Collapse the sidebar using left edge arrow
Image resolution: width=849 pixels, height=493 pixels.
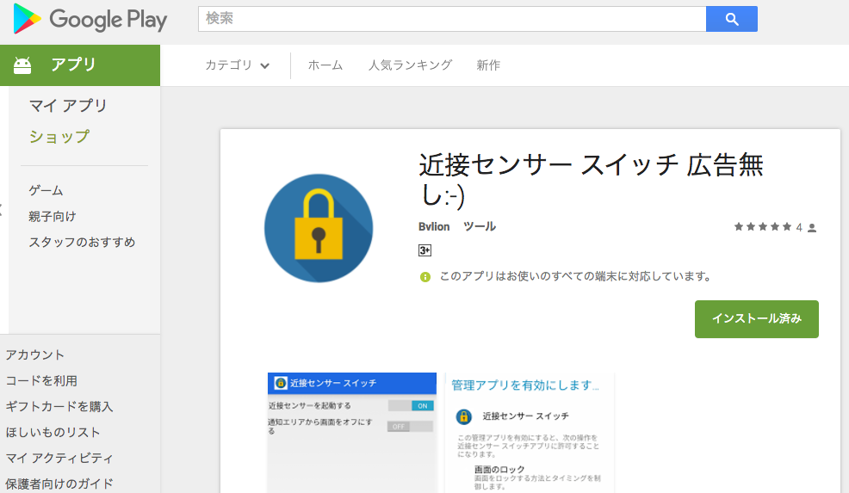pos(2,209)
